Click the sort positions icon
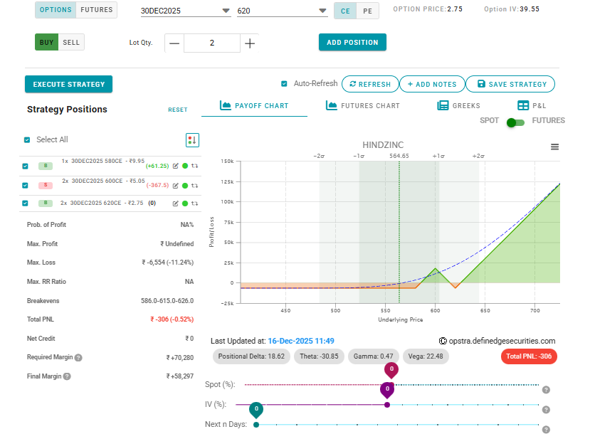Screen dimensions: 590x434 [x=192, y=140]
